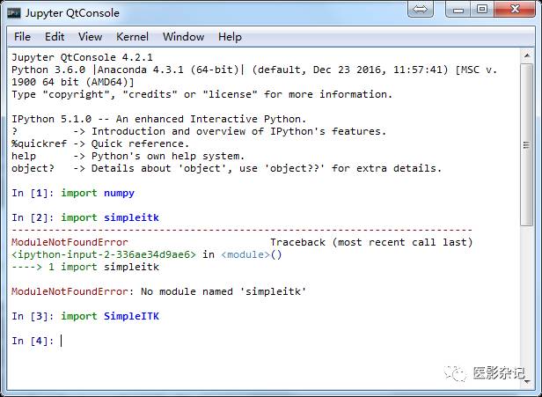Click the 'import numpy' line at In [1]
The width and height of the screenshot is (542, 397).
tap(98, 193)
